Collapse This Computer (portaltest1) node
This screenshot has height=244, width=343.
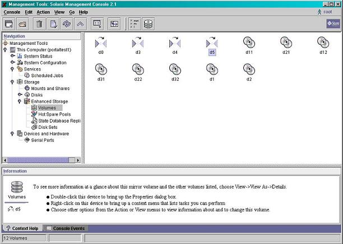[x=5, y=50]
